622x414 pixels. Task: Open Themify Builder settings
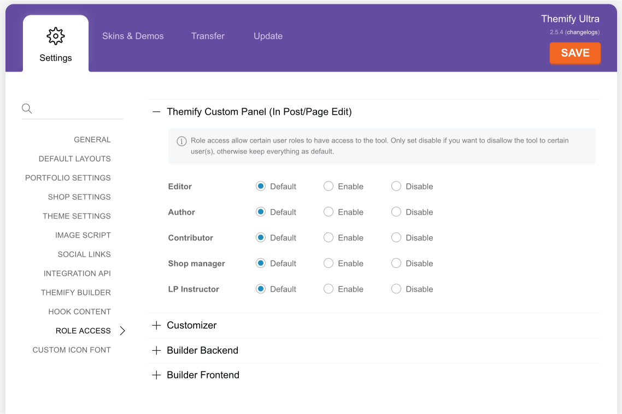click(x=76, y=293)
